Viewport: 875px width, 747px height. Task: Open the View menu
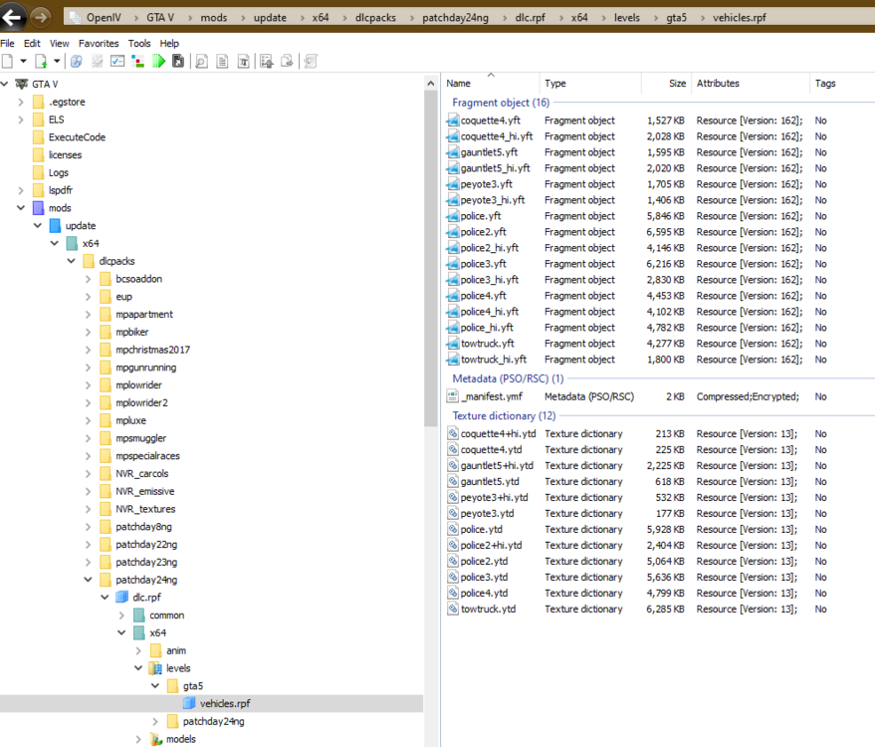(x=59, y=43)
